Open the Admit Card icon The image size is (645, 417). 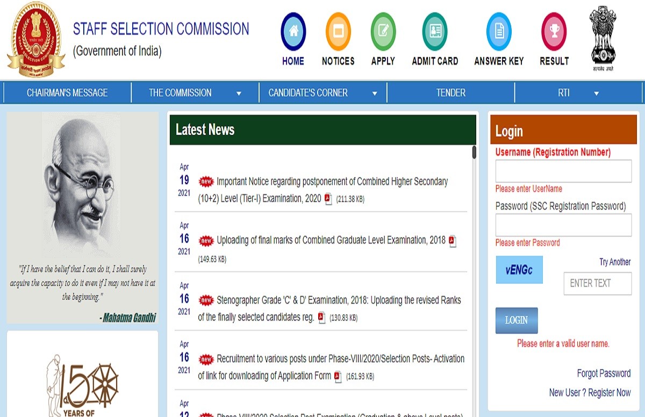click(435, 32)
